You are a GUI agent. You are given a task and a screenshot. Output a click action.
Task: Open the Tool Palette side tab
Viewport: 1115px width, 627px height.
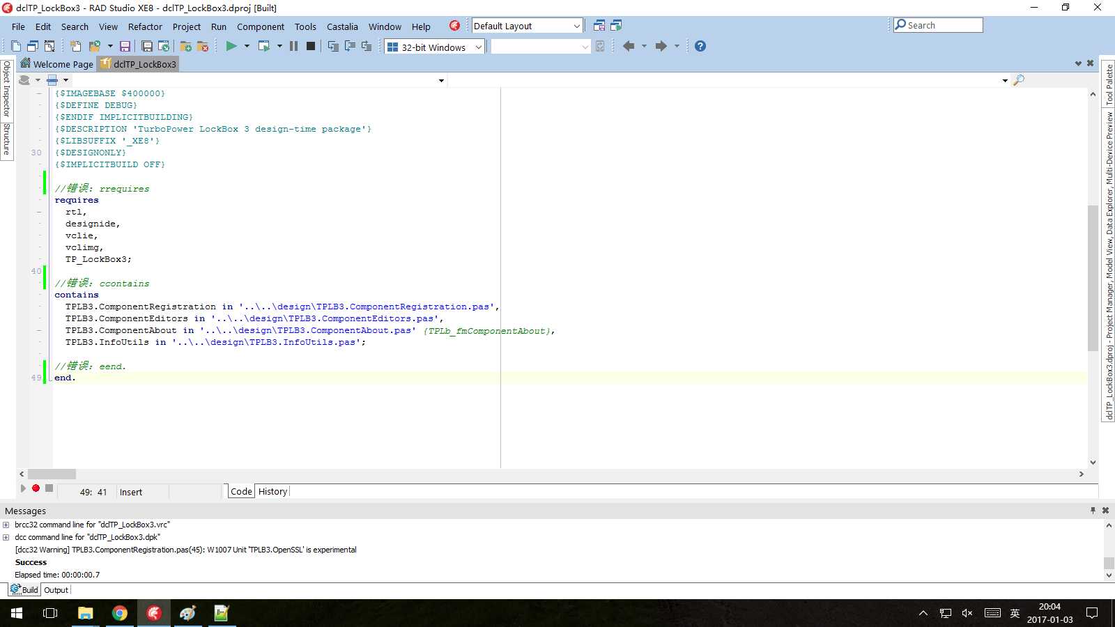(1109, 84)
